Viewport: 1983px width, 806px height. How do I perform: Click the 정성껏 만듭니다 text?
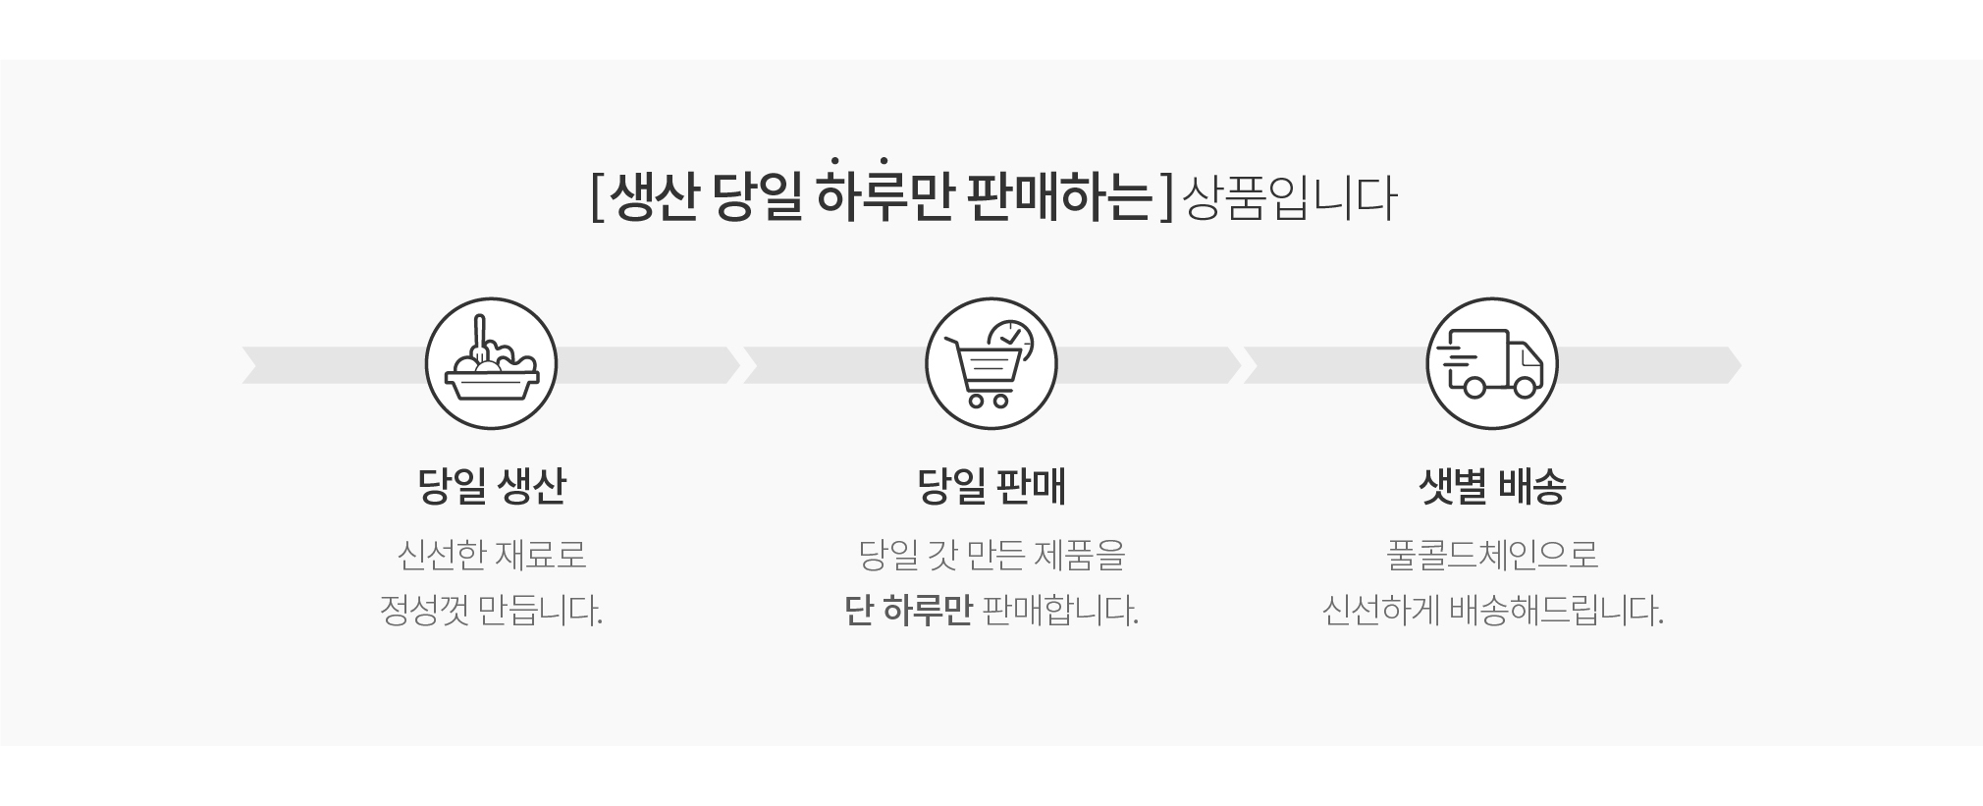click(491, 611)
